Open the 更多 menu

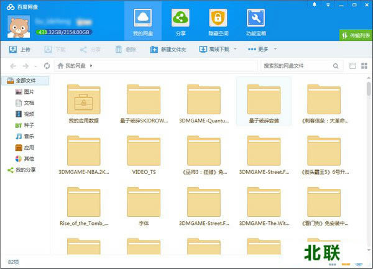(258, 49)
